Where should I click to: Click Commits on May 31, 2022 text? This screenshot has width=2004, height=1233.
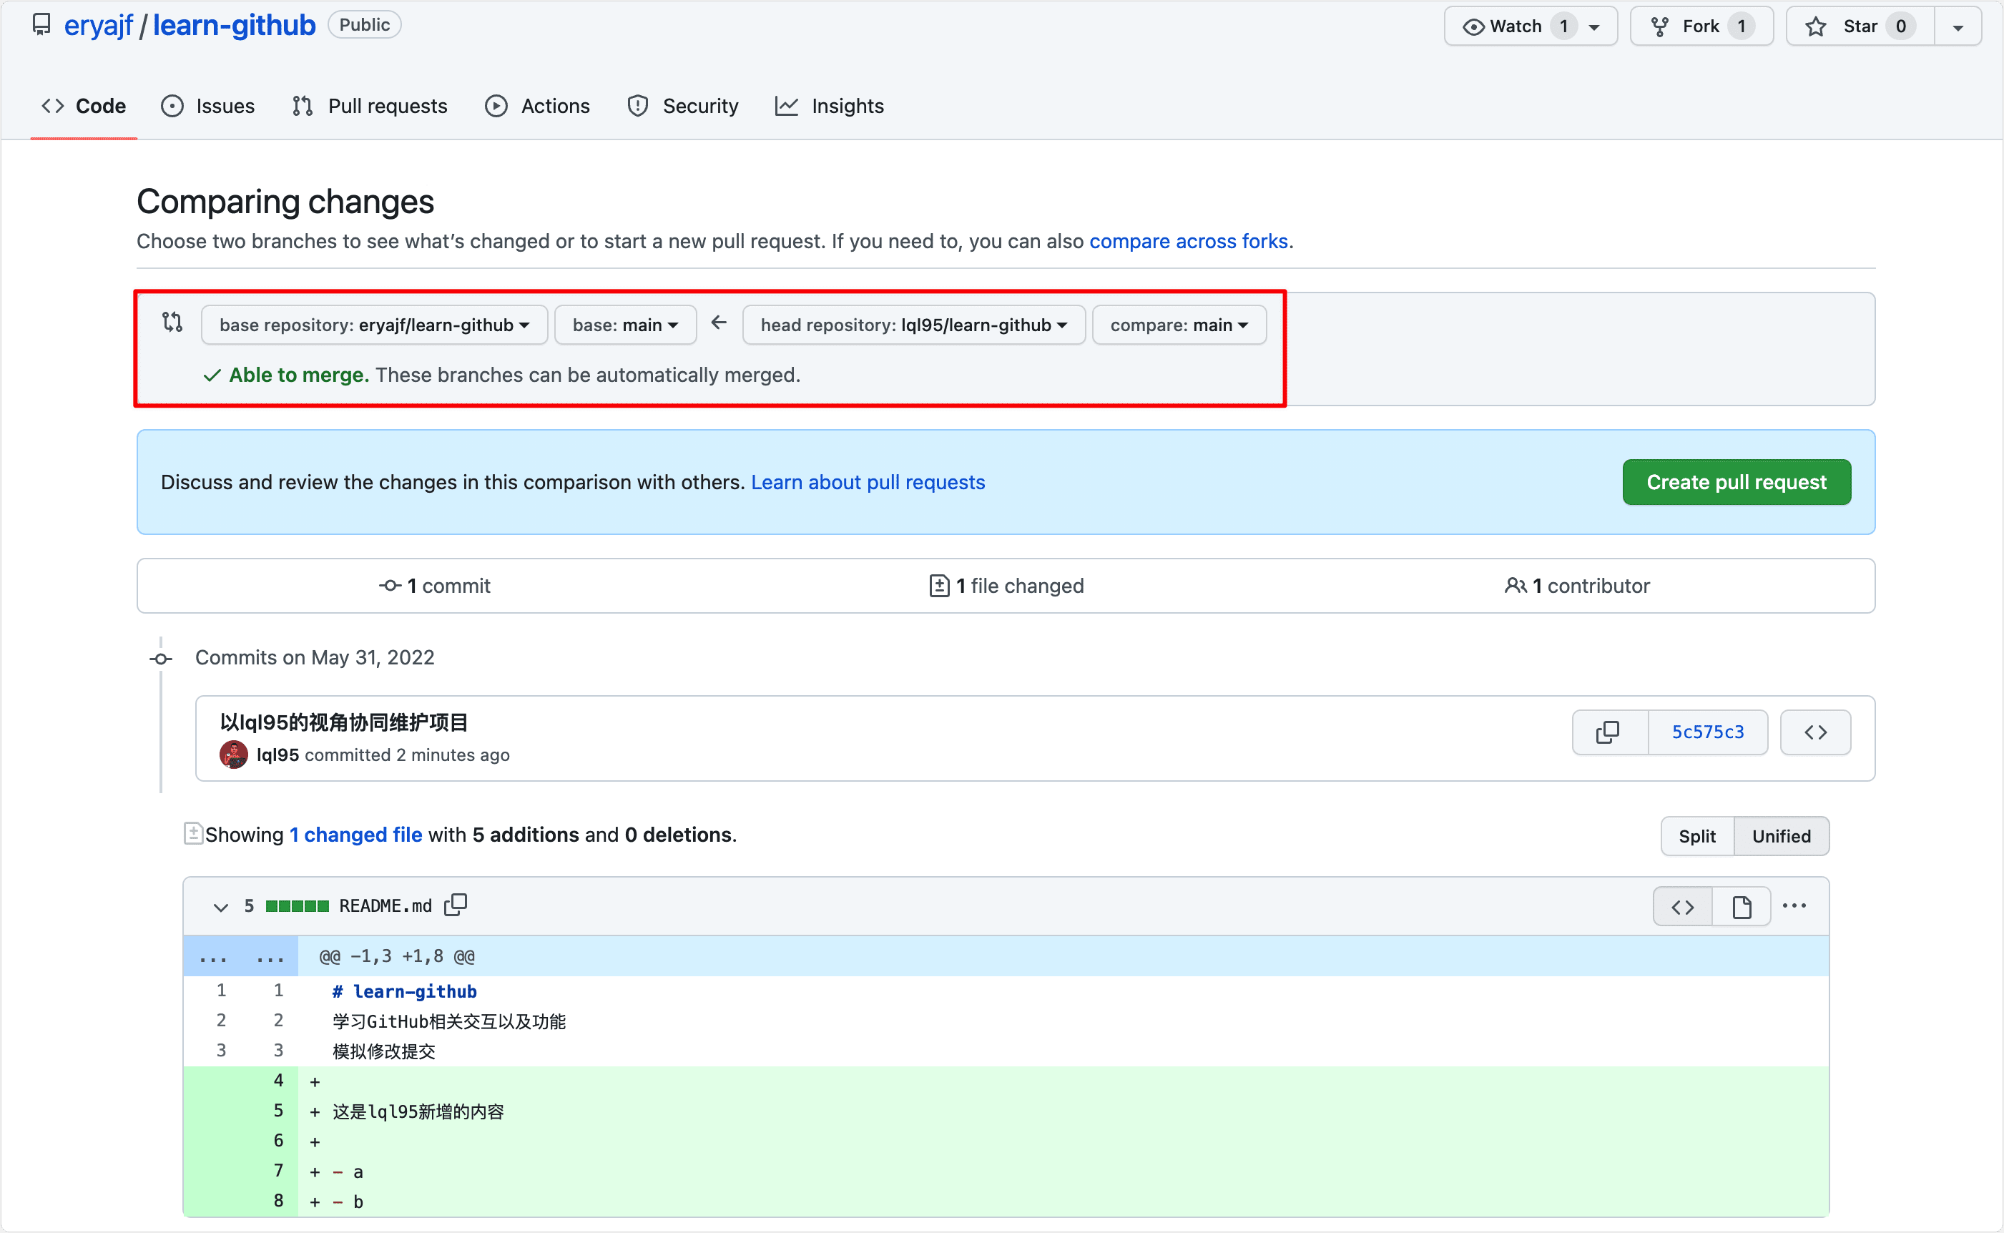pyautogui.click(x=315, y=657)
